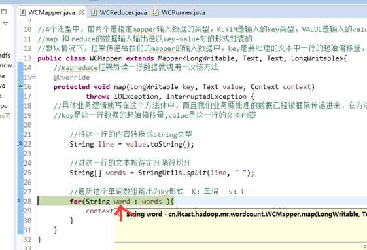
Task: Click the @Override annotation on line 15
Action: coord(71,77)
